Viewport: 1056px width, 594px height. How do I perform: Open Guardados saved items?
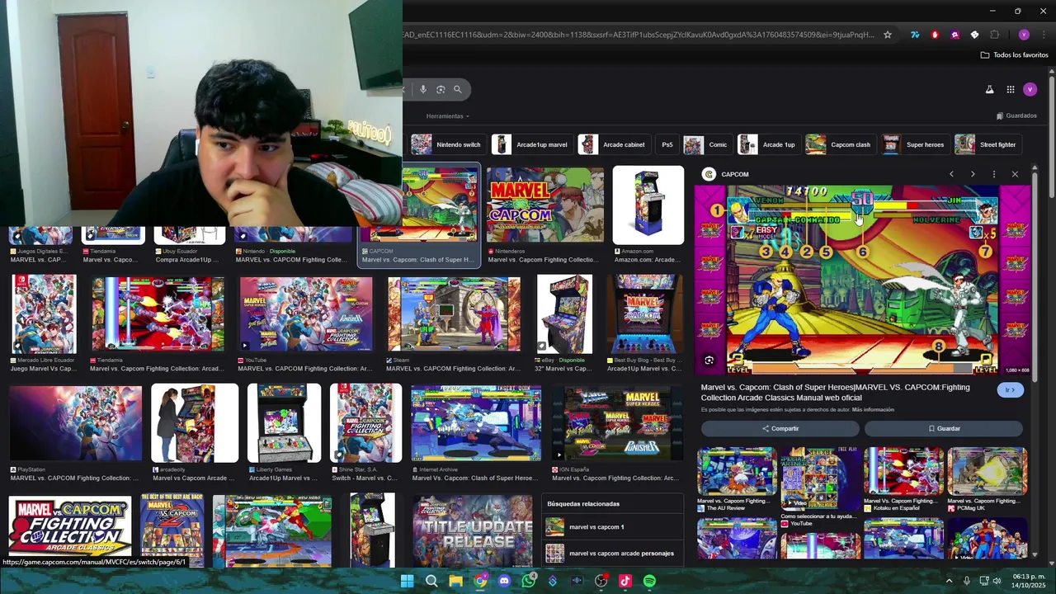coord(1016,116)
